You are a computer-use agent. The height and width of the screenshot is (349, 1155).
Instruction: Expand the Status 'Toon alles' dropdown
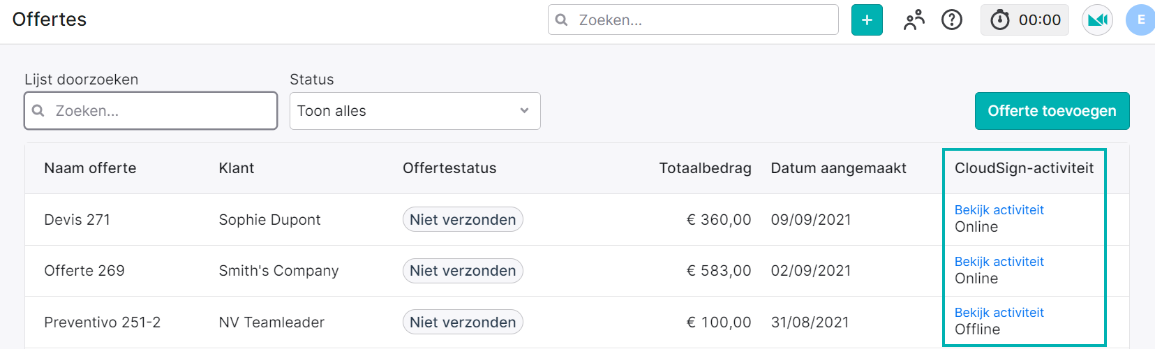coord(415,111)
